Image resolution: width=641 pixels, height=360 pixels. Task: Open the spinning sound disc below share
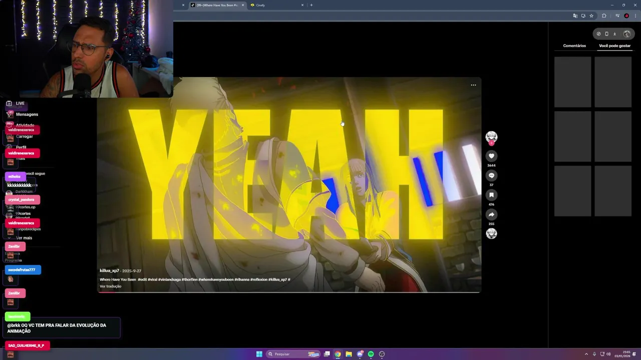point(491,233)
